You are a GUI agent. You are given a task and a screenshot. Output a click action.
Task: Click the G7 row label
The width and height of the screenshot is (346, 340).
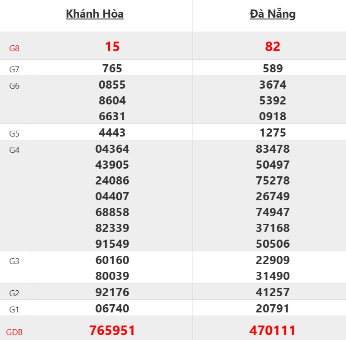point(14,69)
